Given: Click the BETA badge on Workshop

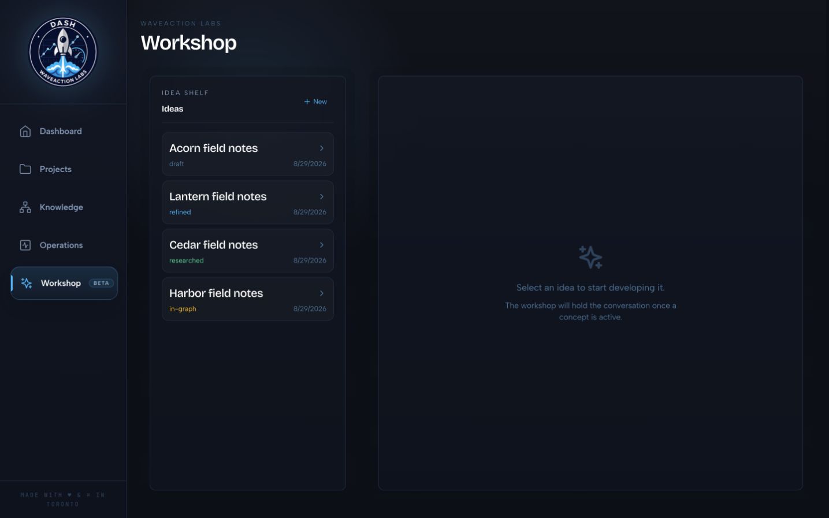Looking at the screenshot, I should (x=101, y=283).
